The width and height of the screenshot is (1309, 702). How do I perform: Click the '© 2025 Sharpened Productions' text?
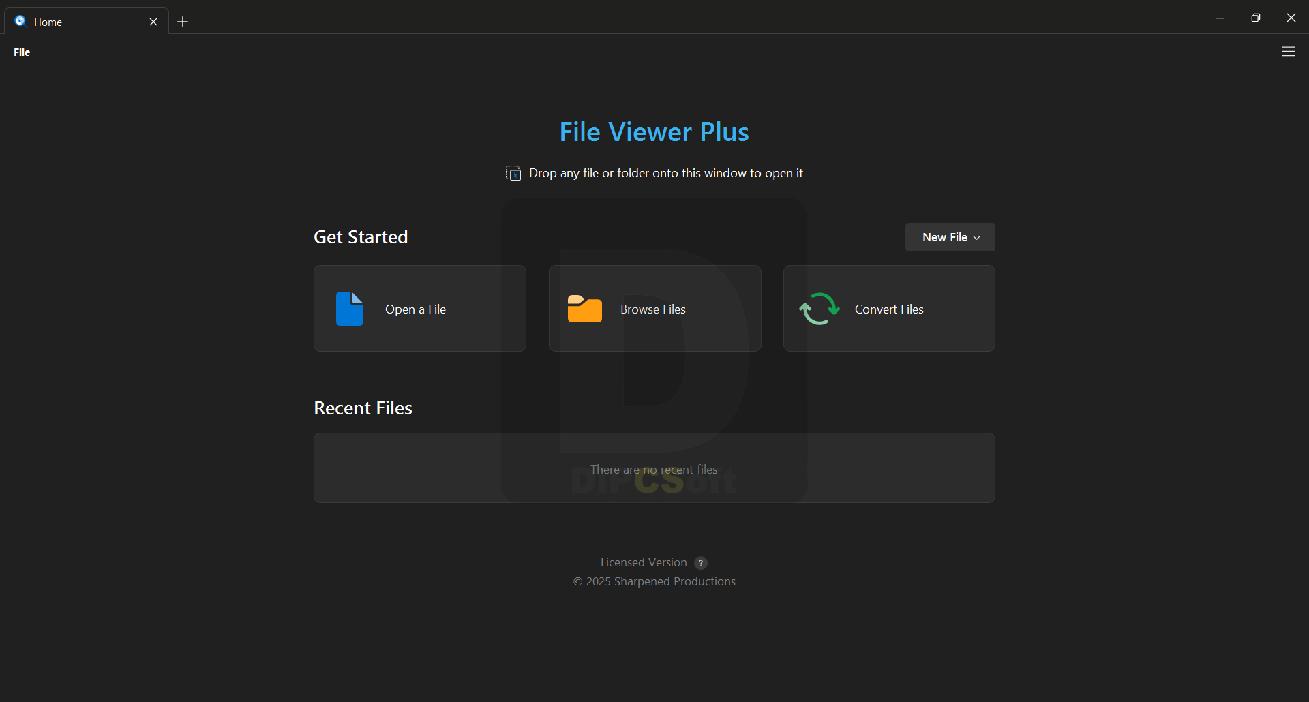[x=654, y=581]
